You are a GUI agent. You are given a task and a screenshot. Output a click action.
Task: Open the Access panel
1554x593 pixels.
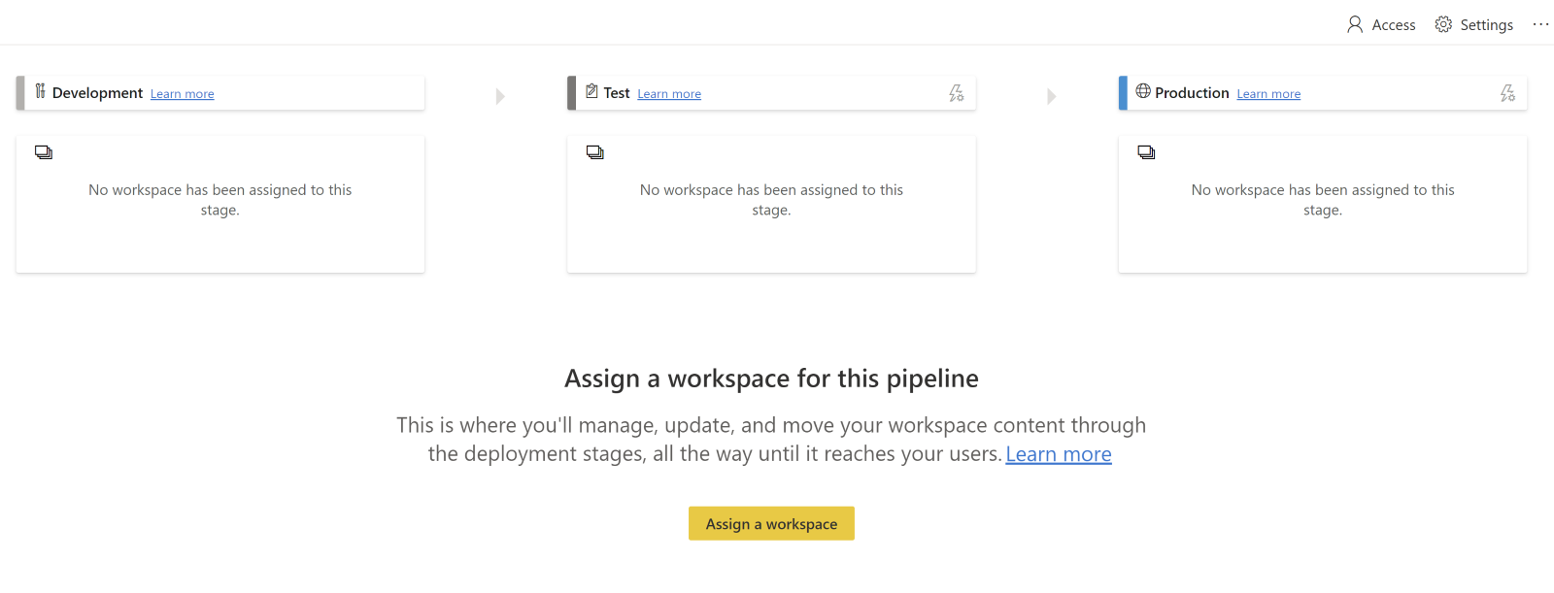point(1381,24)
